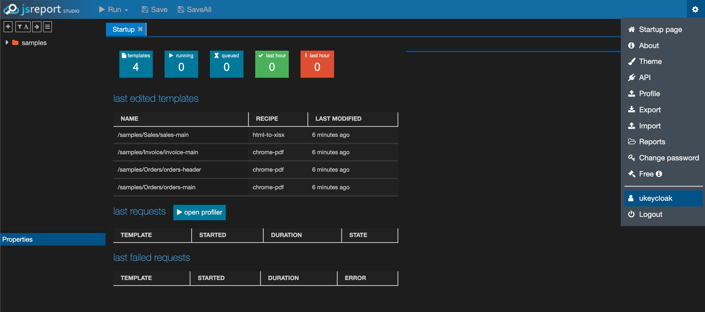Click the user icon beside ukeycloak
Viewport: 705px width, 312px height.
pyautogui.click(x=631, y=198)
